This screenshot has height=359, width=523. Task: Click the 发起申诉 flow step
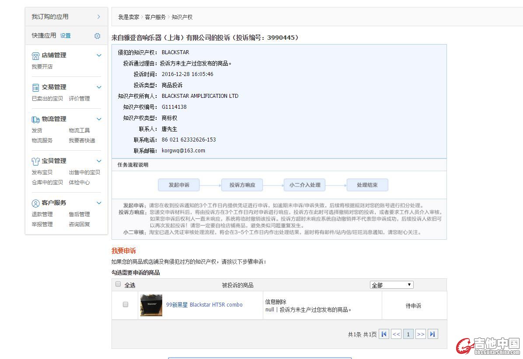[x=179, y=185]
